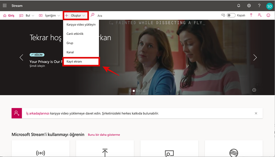Open the notifications bell
The image size is (275, 157).
pyautogui.click(x=239, y=6)
